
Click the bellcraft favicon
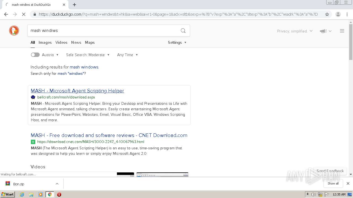click(33, 97)
